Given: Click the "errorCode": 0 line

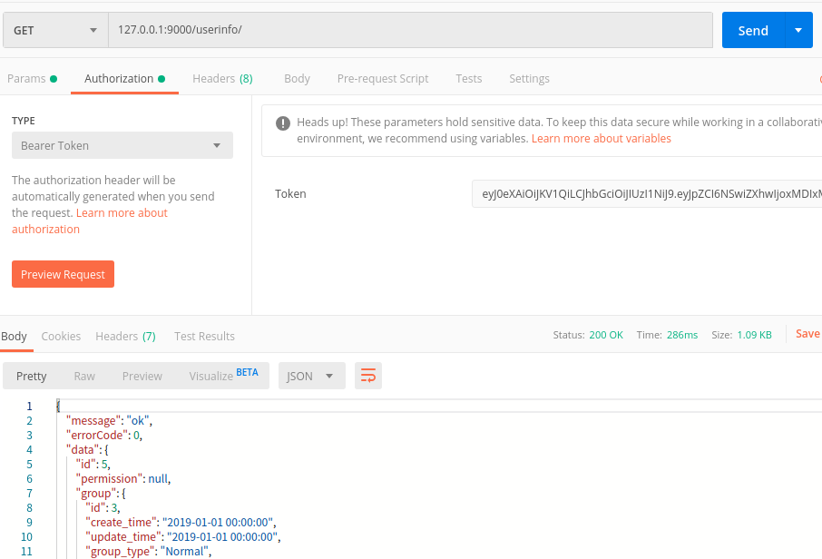Looking at the screenshot, I should tap(103, 435).
